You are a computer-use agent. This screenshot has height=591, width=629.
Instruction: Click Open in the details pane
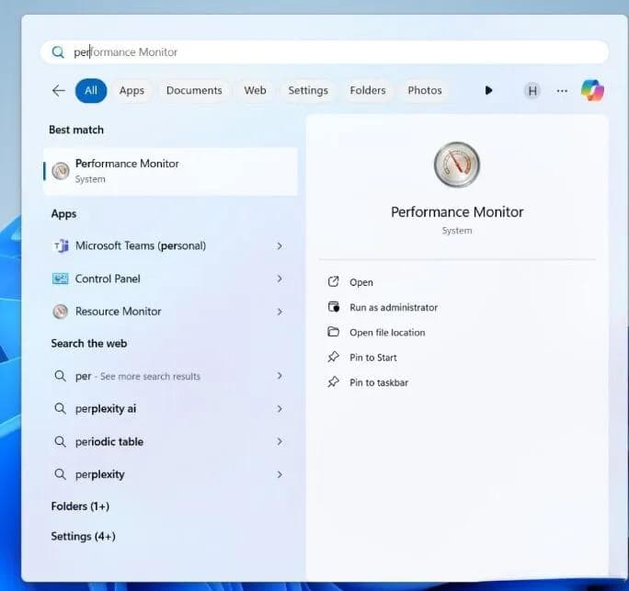coord(361,282)
